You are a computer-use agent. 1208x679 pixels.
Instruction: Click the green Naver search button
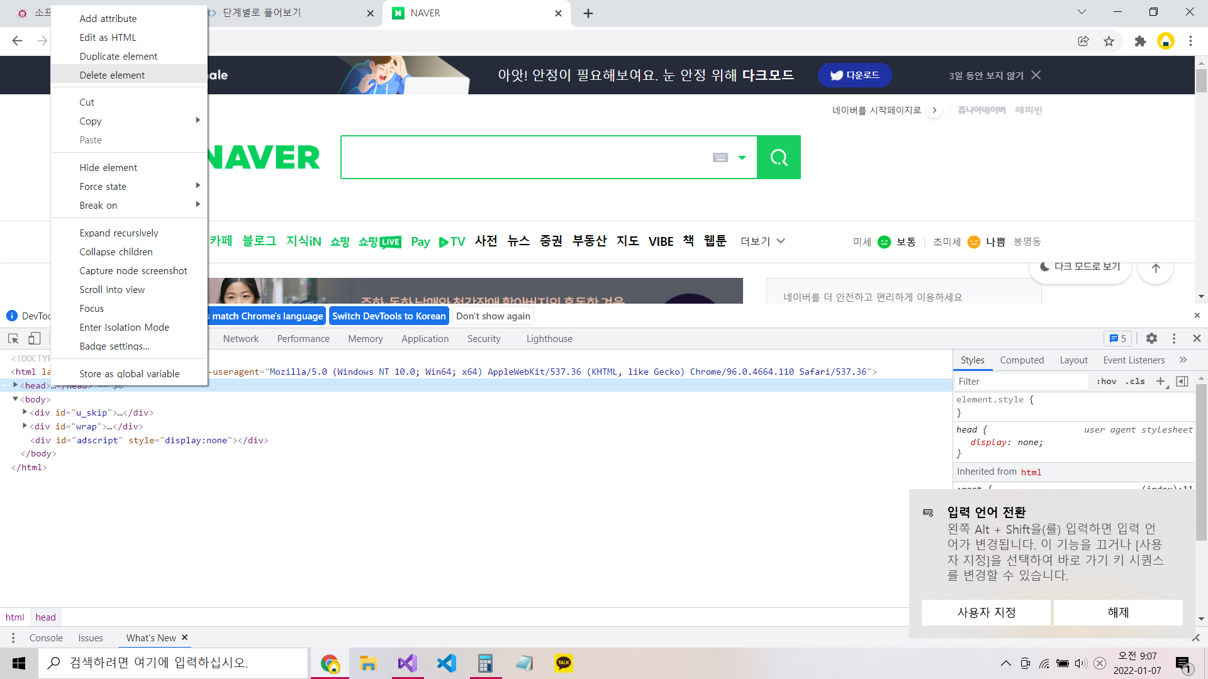coord(778,157)
